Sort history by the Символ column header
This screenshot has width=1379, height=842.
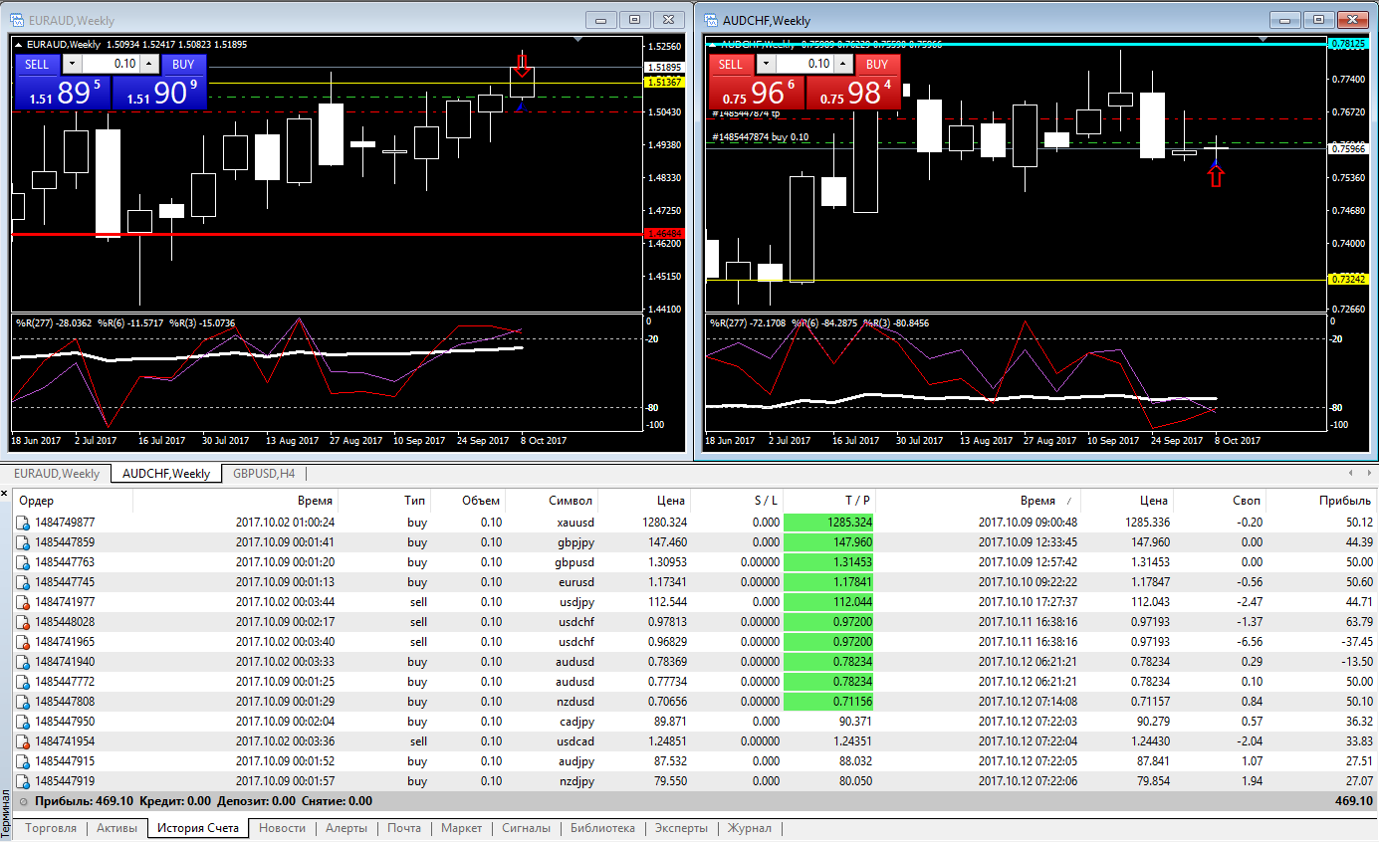click(x=553, y=501)
